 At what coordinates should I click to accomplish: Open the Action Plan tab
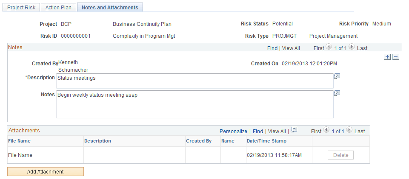pyautogui.click(x=59, y=8)
